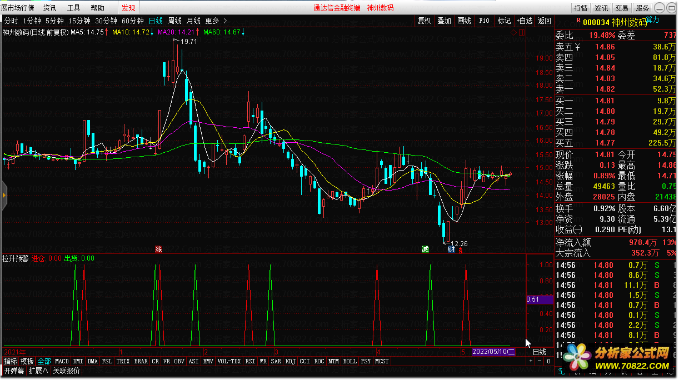This screenshot has height=380, width=679.
Task: Apply the MCST indicator
Action: [382, 361]
